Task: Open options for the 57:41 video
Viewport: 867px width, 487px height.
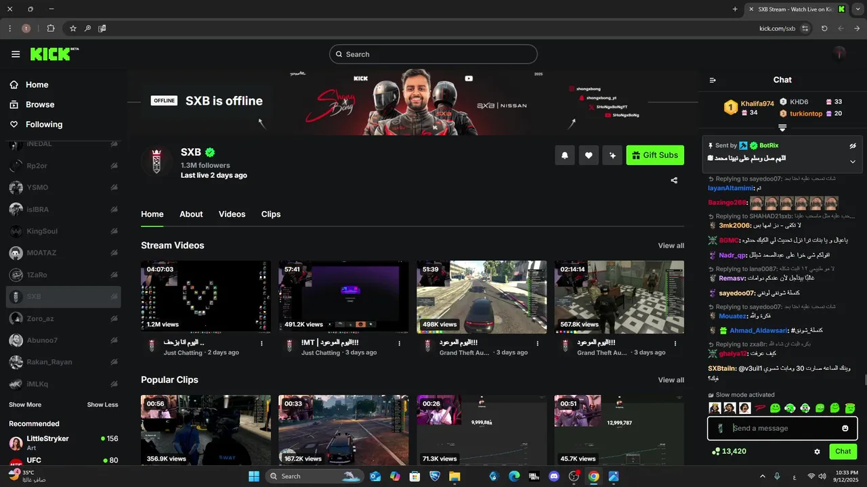Action: tap(400, 344)
